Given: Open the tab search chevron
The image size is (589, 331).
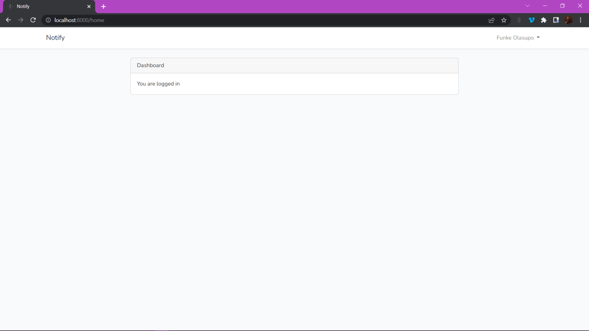Looking at the screenshot, I should coord(527,6).
